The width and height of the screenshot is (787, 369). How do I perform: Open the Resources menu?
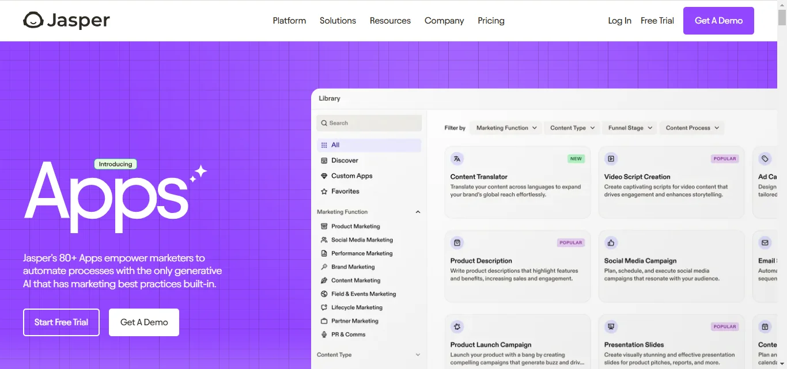[x=390, y=21]
